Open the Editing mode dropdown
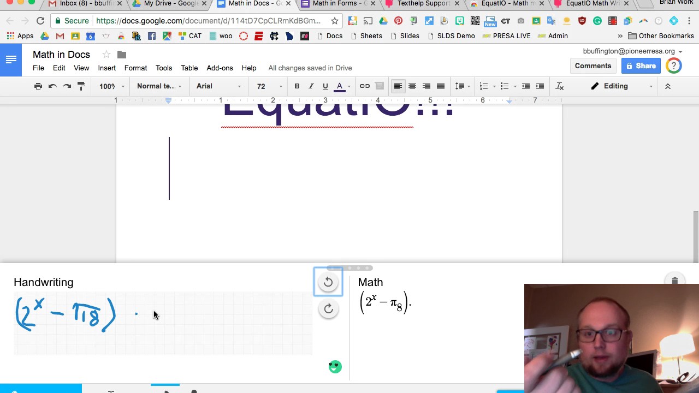Viewport: 699px width, 393px height. [622, 86]
